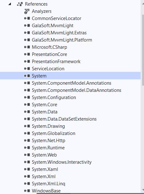The height and width of the screenshot is (194, 144).
Task: Select PresentationFramework reference text
Action: [56, 62]
